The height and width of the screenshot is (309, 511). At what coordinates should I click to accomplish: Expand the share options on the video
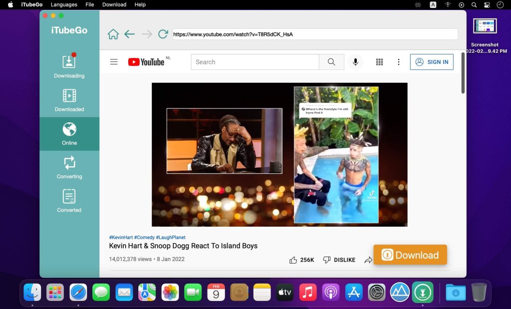(369, 260)
